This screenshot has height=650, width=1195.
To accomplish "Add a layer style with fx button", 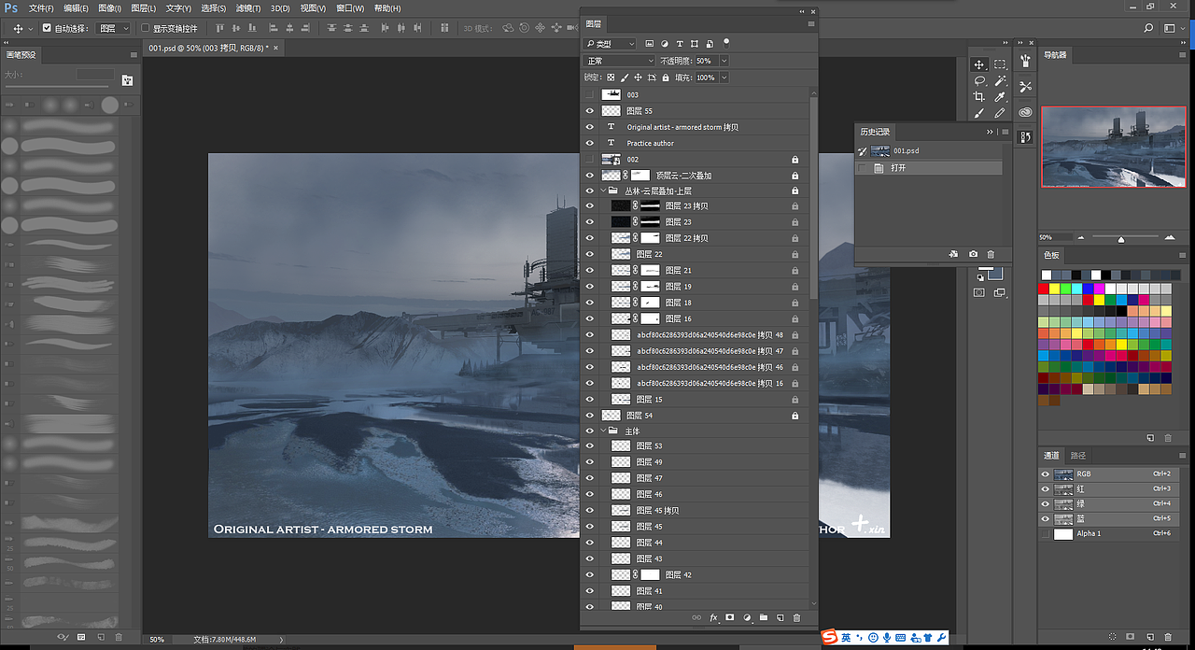I will (713, 617).
